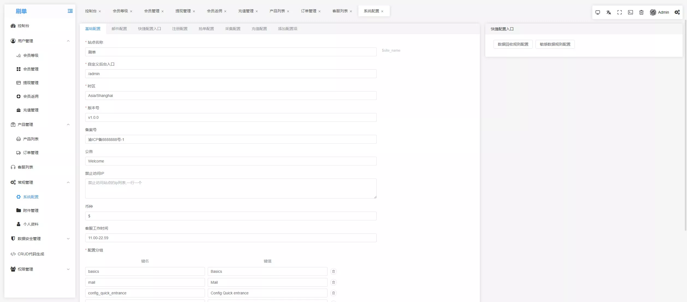The width and height of the screenshot is (687, 302).
Task: Switch to the 充值配置 tab
Action: coord(259,29)
